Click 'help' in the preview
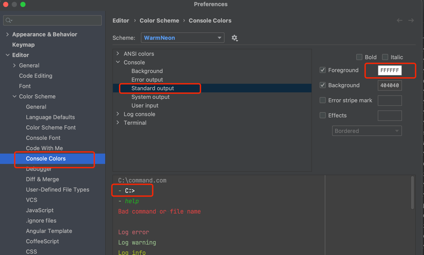Screen dimensions: 424x255 pyautogui.click(x=132, y=201)
